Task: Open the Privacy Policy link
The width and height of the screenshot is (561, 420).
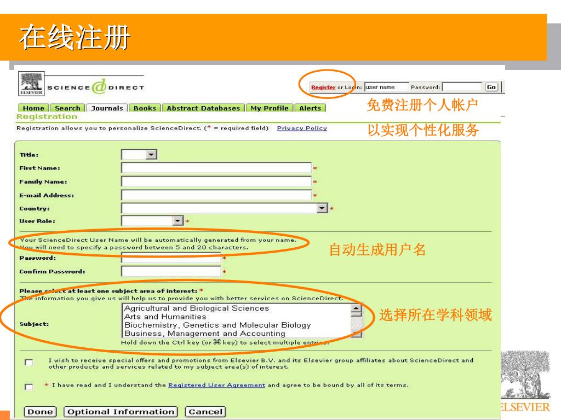Action: tap(302, 128)
